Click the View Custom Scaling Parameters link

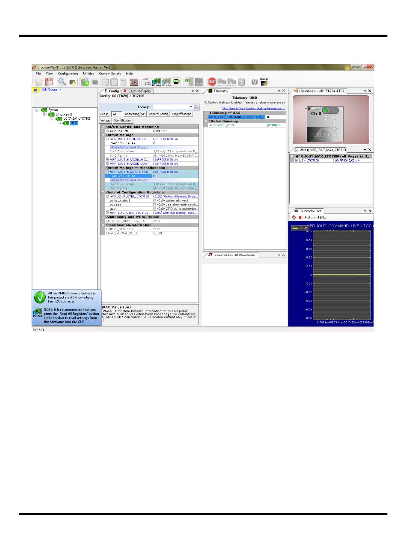coord(253,108)
